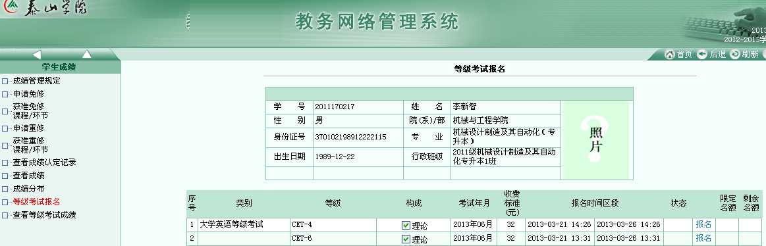The height and width of the screenshot is (246, 766).
Task: Click ID number 370102198912222115
Action: [x=350, y=137]
